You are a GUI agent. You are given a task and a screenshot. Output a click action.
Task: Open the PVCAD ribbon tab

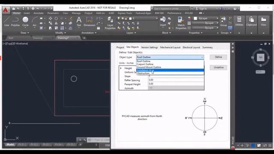pyautogui.click(x=189, y=13)
